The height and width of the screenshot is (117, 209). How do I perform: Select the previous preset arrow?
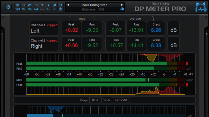pos(68,5)
